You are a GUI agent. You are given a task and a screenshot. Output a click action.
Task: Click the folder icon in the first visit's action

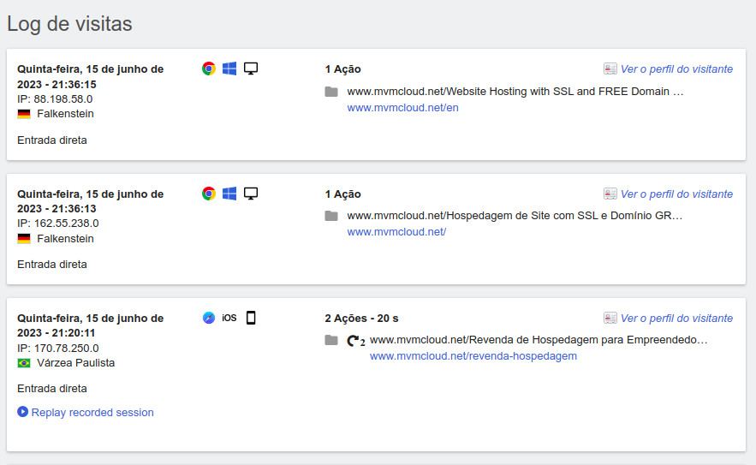331,92
